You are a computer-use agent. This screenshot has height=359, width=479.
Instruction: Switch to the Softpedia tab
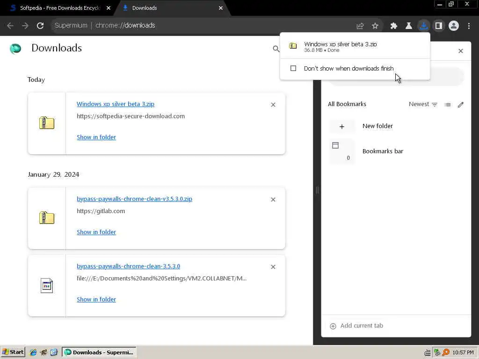pyautogui.click(x=60, y=8)
